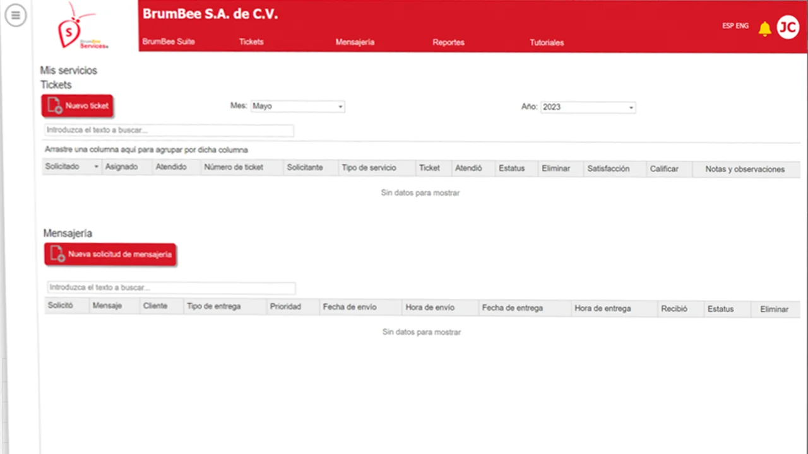Click the Atendió column header
The width and height of the screenshot is (808, 454).
[473, 168]
